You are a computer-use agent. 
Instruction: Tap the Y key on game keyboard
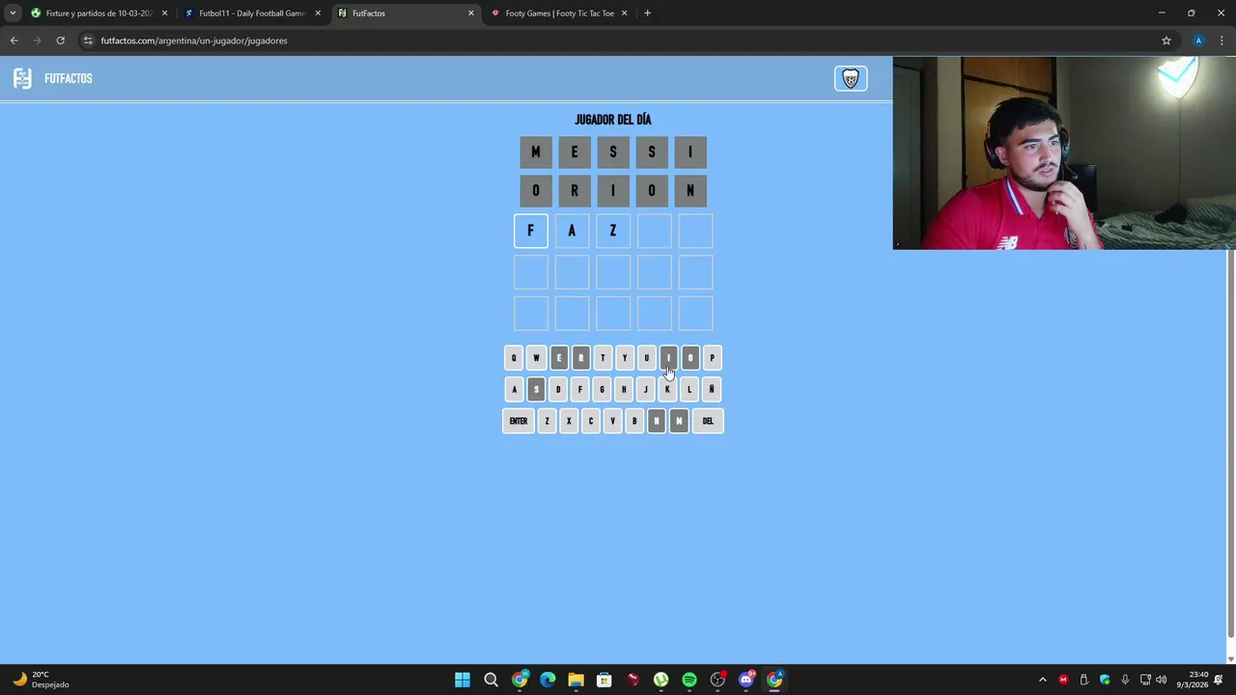(x=625, y=358)
